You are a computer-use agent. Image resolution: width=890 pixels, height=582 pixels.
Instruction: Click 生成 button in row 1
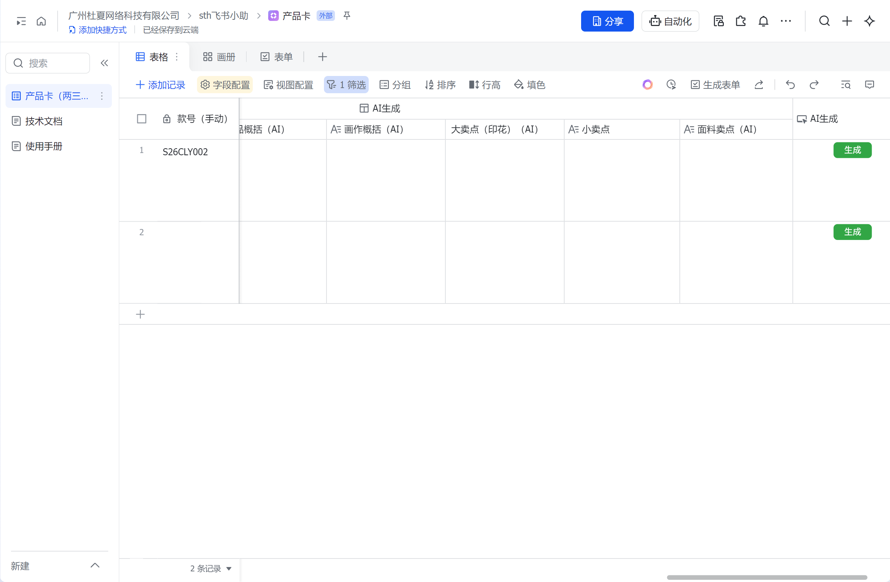[x=852, y=150]
